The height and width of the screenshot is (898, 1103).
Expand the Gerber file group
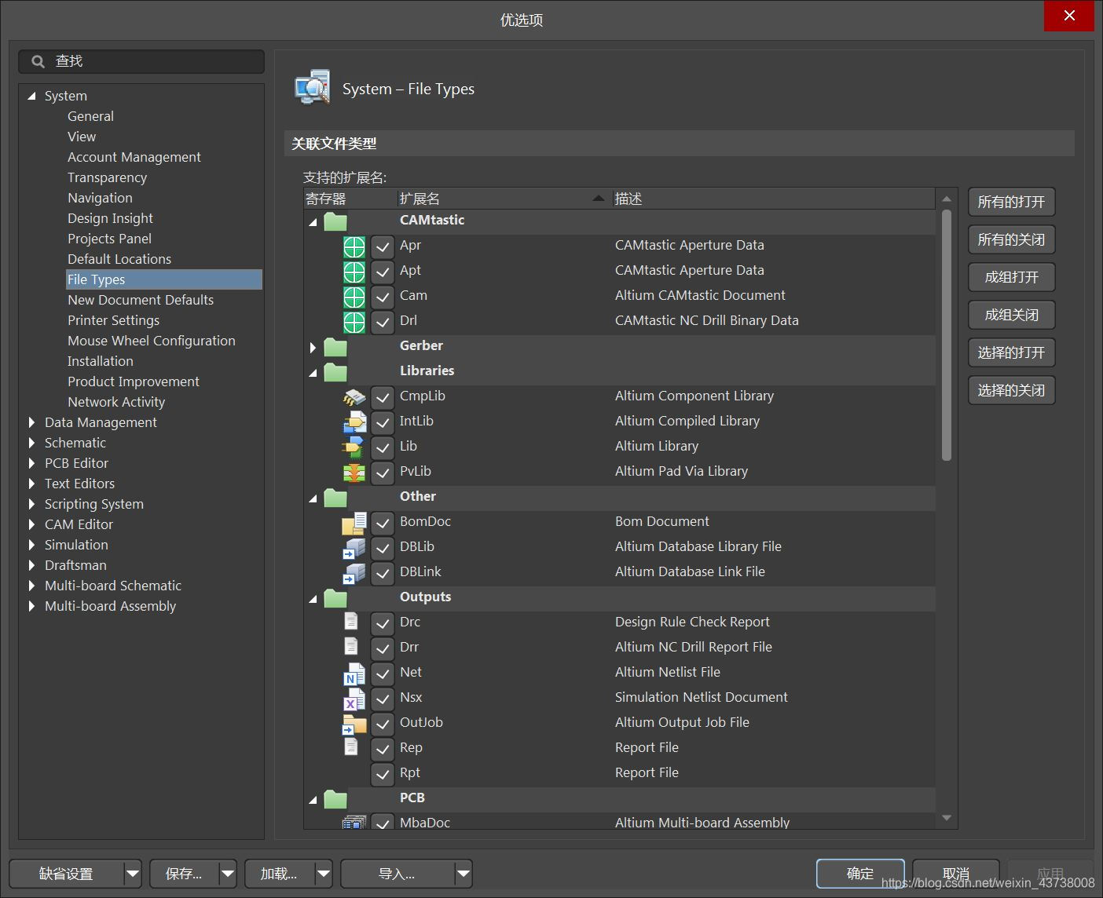[x=313, y=347]
